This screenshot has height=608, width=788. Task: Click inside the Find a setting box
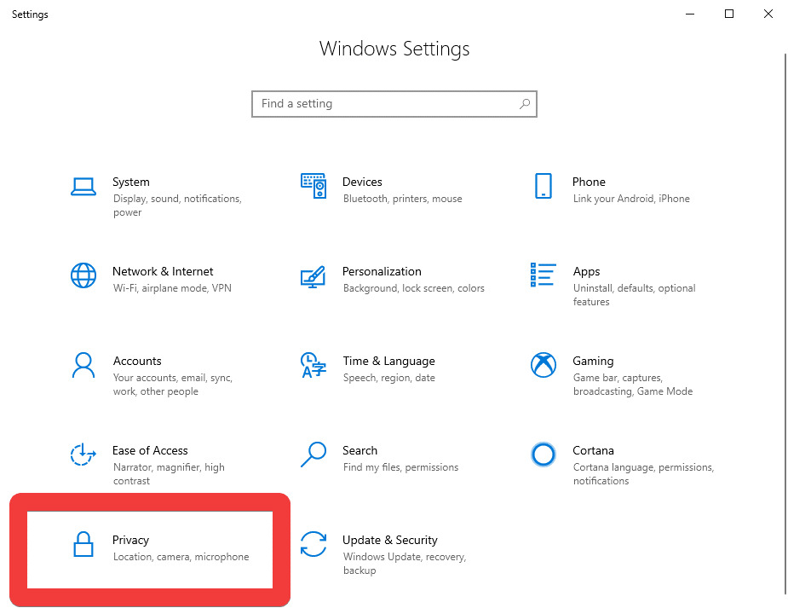[x=383, y=104]
